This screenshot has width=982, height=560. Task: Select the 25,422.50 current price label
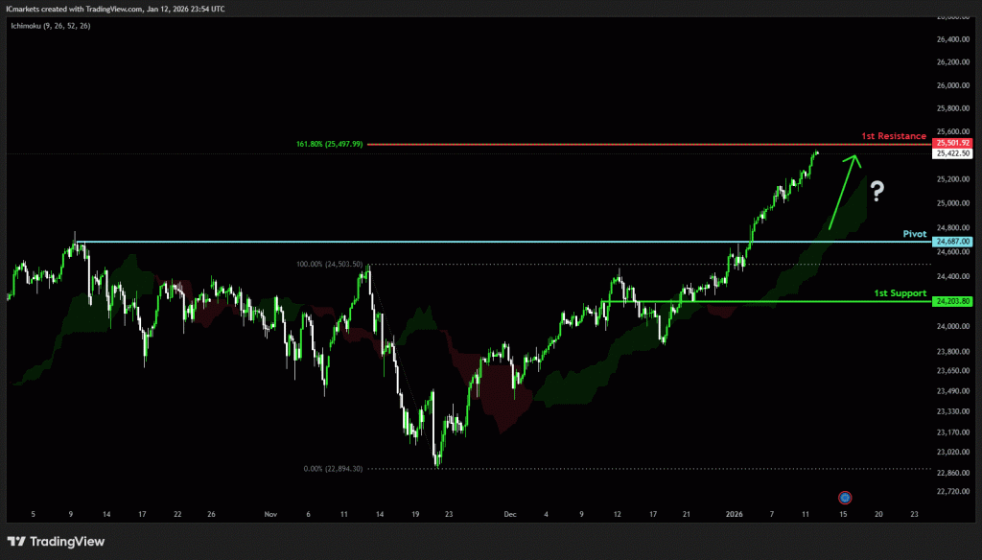pos(952,153)
